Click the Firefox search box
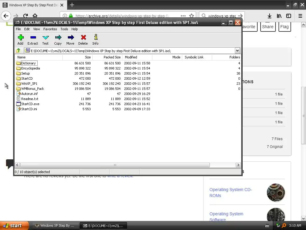Screen dimensions: 306x230 222,16
